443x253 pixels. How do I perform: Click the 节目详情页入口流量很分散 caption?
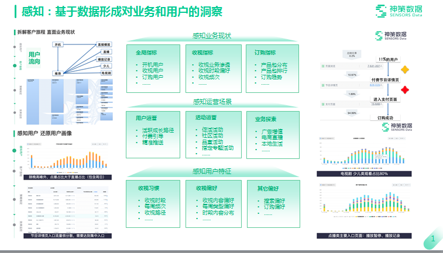pyautogui.click(x=67, y=236)
